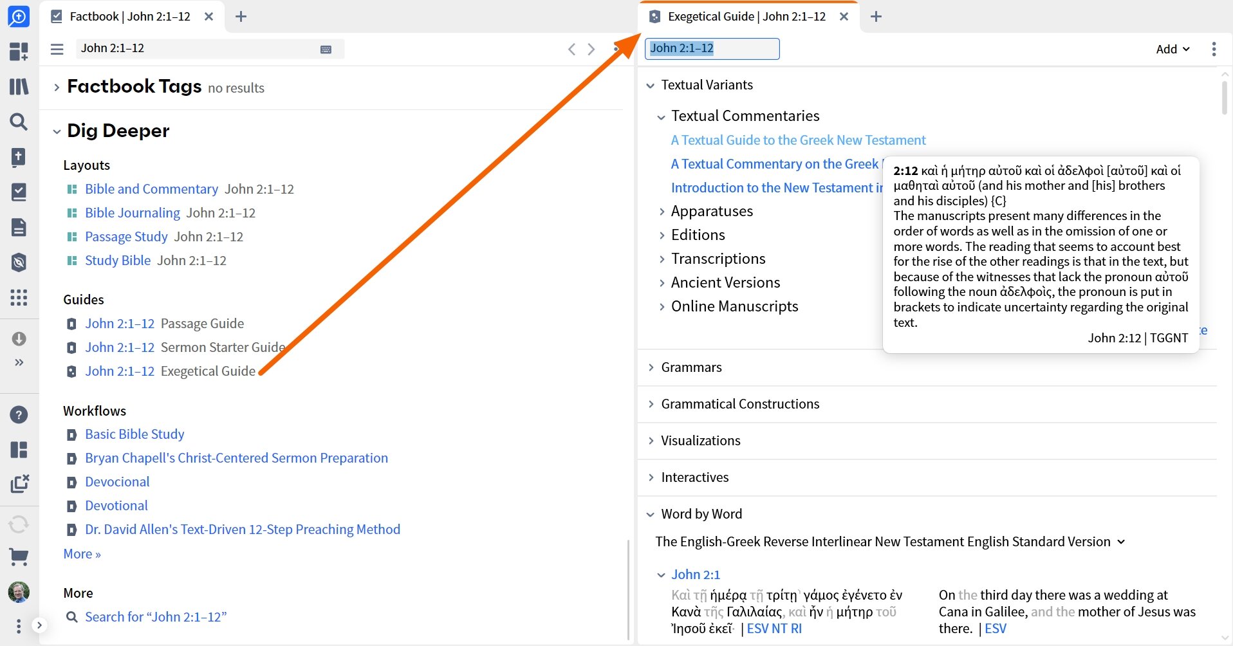This screenshot has width=1233, height=646.
Task: Open the Logos home page icon
Action: [x=19, y=17]
